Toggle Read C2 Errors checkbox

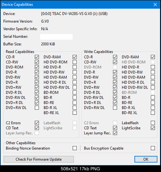37,123
